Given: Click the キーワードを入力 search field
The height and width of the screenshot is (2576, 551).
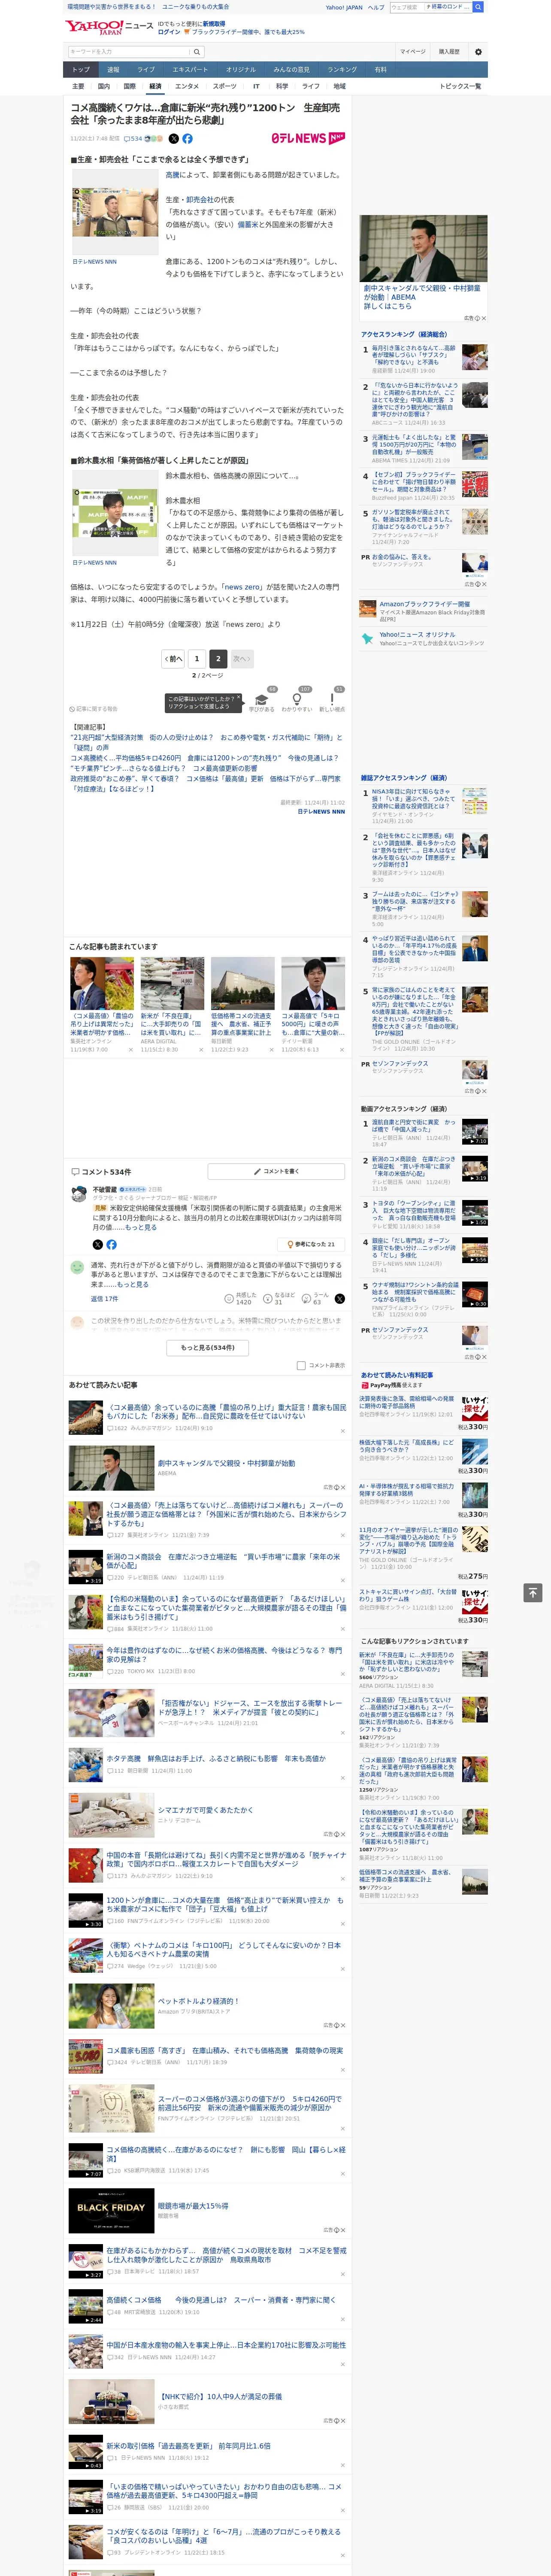Looking at the screenshot, I should tap(128, 52).
